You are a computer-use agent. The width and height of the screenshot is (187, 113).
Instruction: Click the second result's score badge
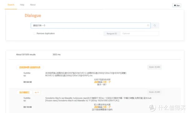[155, 92]
